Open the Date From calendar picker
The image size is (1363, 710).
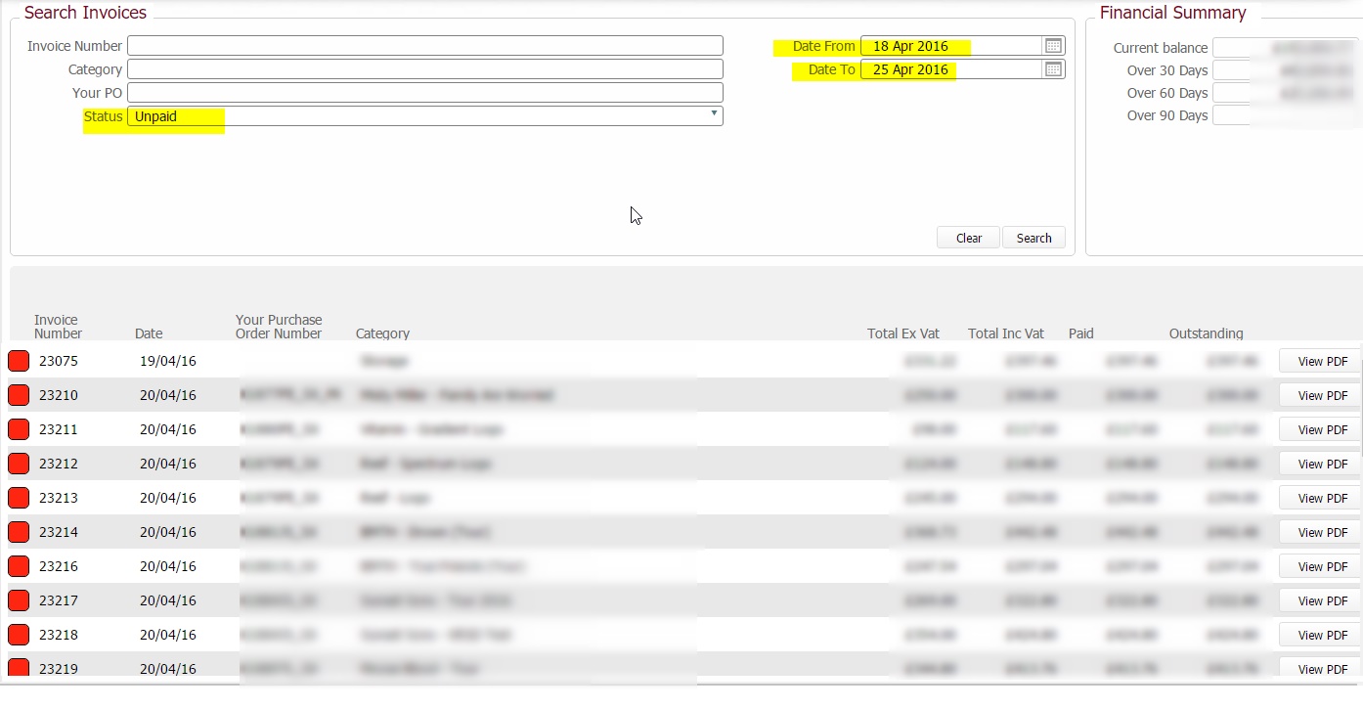(x=1053, y=46)
